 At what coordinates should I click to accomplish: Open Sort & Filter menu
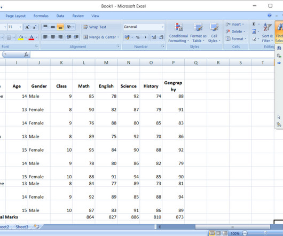[x=268, y=33]
